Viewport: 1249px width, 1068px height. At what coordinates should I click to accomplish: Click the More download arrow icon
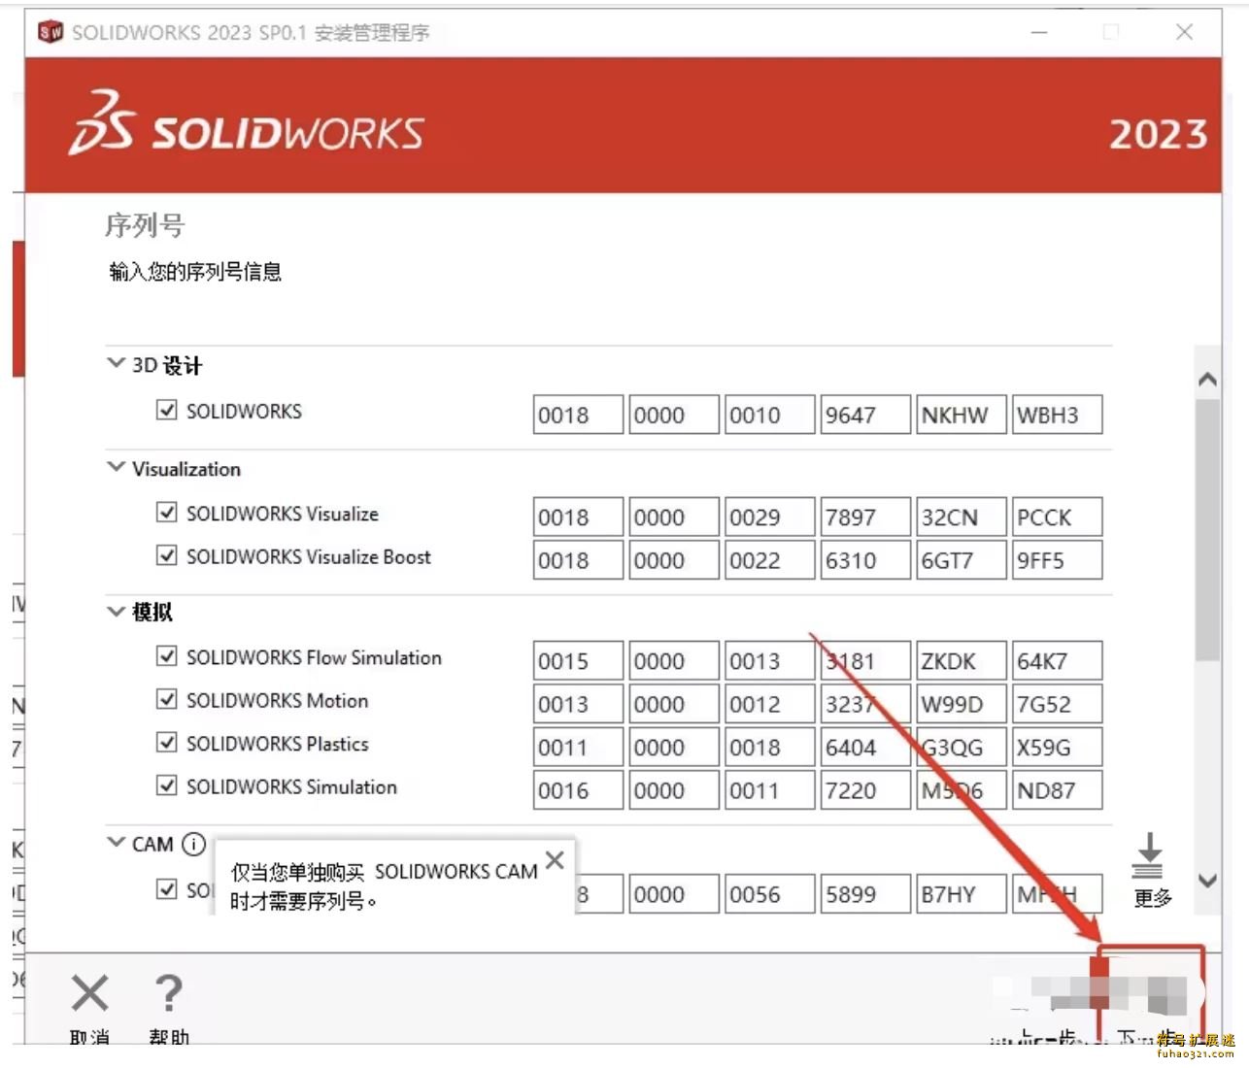(1148, 854)
